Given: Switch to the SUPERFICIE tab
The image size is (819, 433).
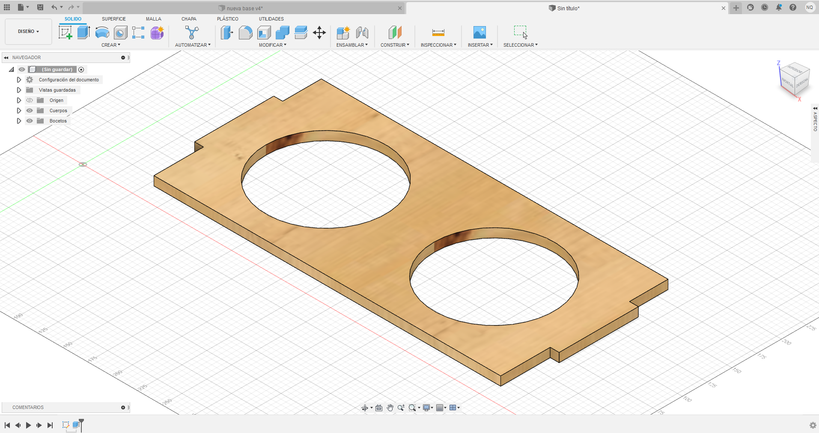Looking at the screenshot, I should click(x=114, y=19).
